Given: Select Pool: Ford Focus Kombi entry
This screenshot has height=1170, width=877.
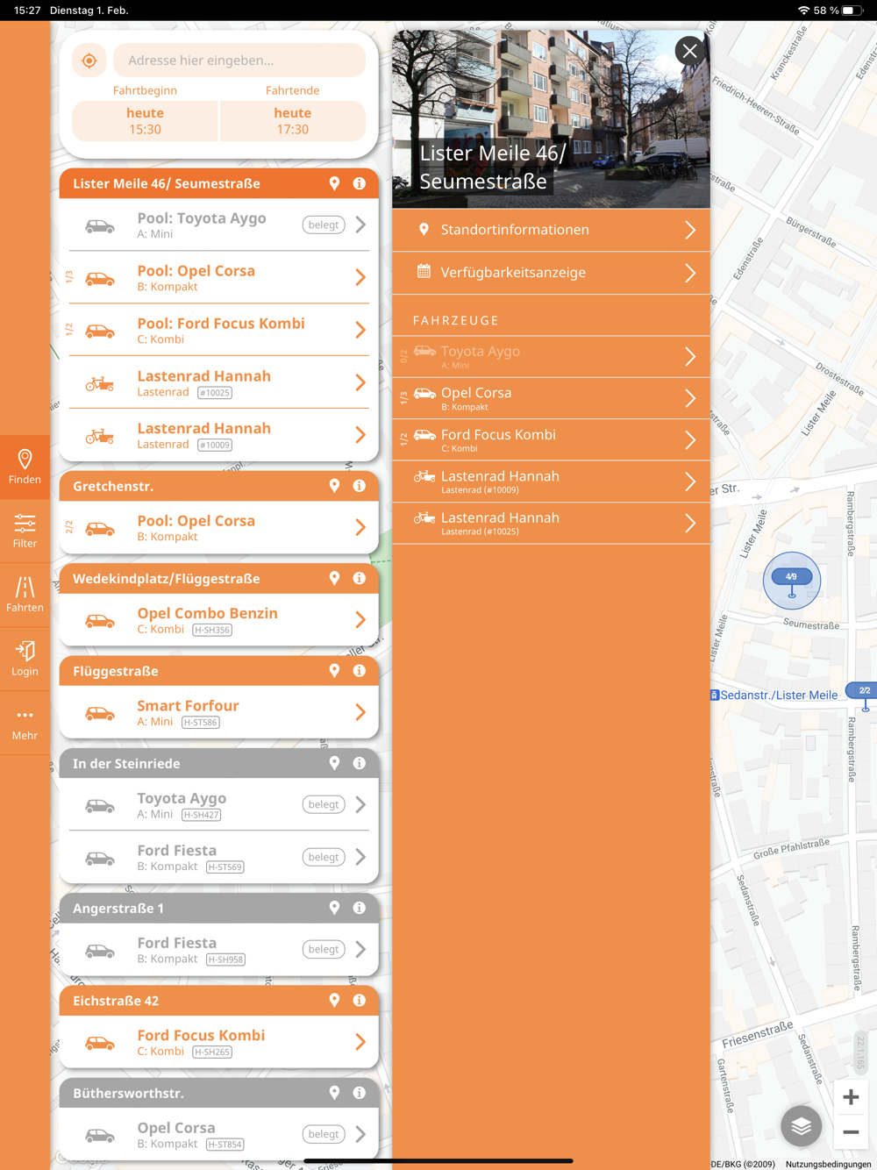Looking at the screenshot, I should 218,330.
